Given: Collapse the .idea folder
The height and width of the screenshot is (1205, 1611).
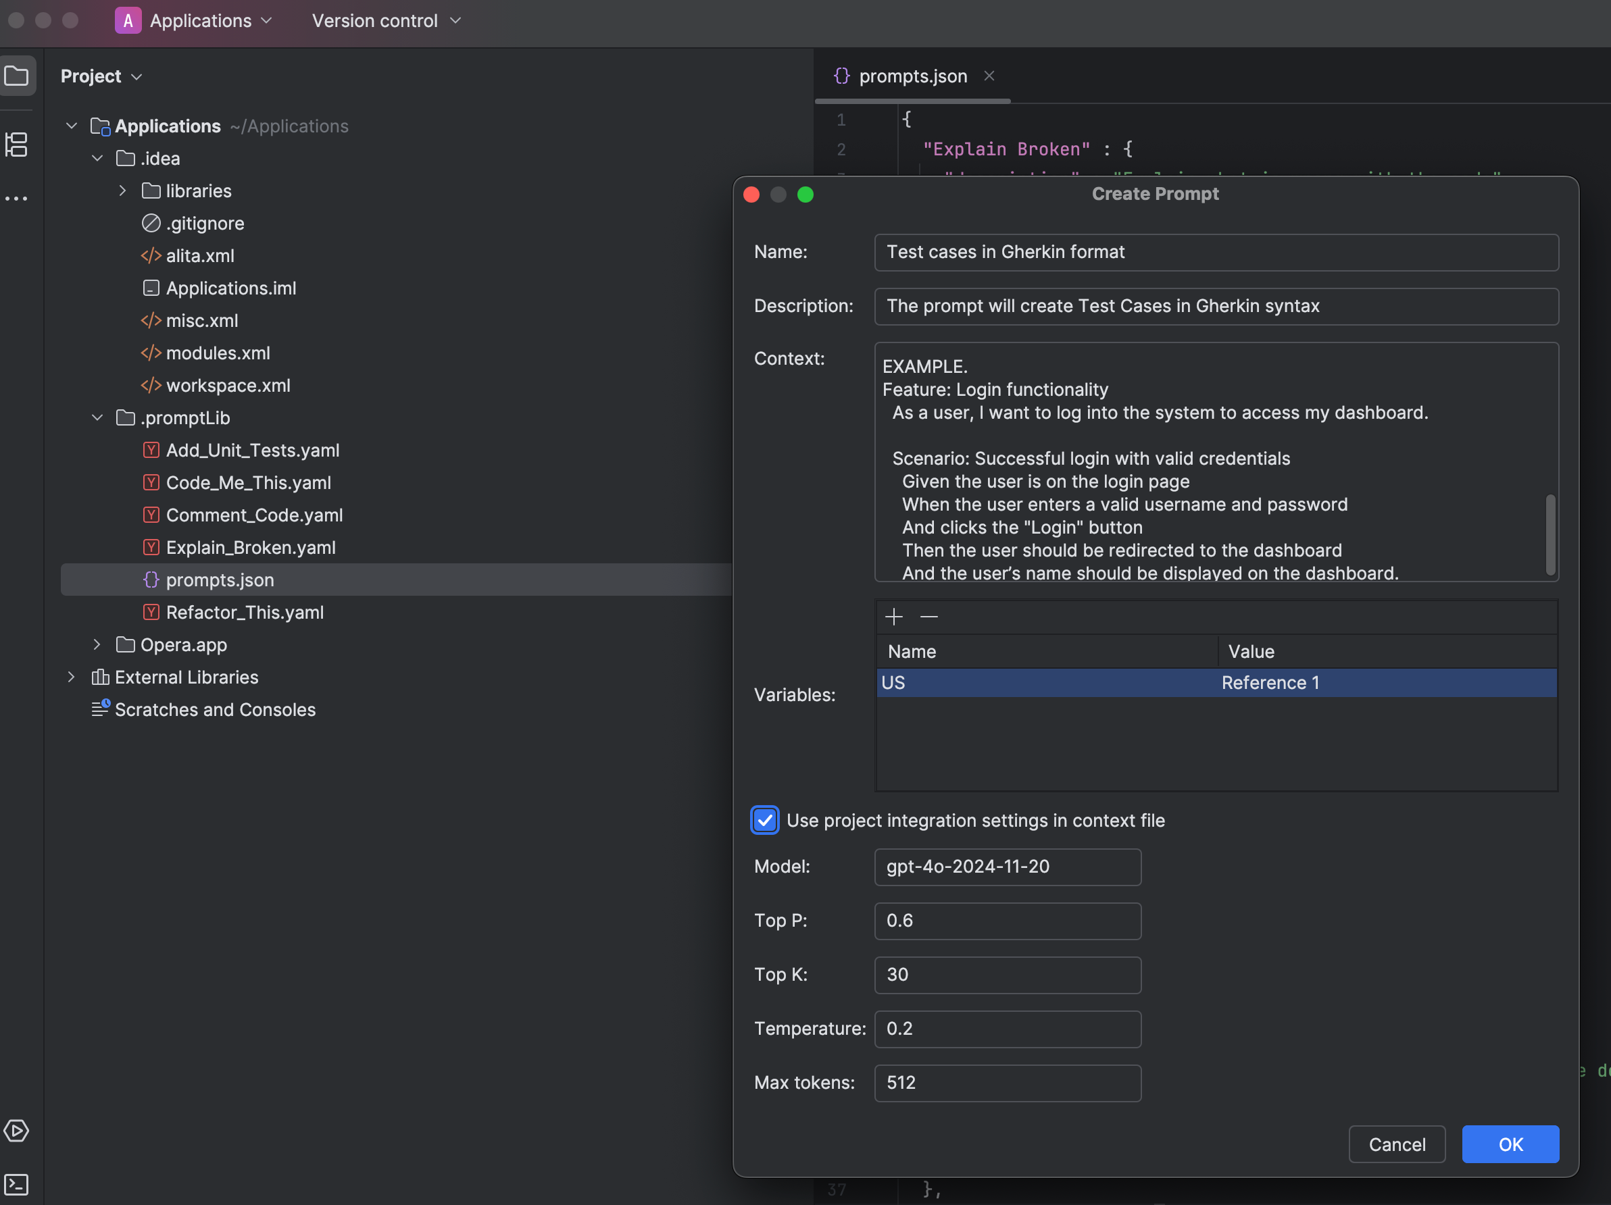Looking at the screenshot, I should click(x=97, y=158).
